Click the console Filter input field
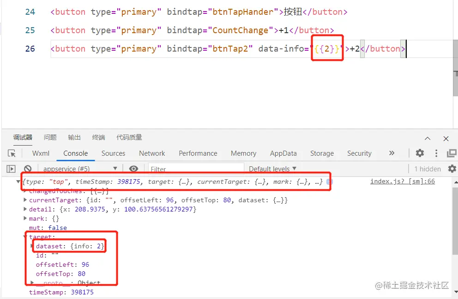The height and width of the screenshot is (299, 458). pyautogui.click(x=196, y=169)
